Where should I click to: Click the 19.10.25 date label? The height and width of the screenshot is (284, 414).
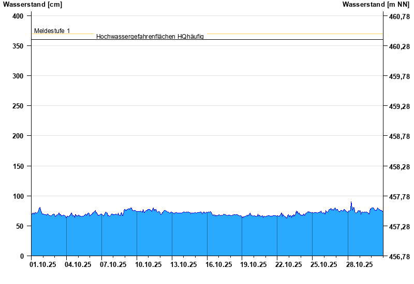tap(254, 264)
